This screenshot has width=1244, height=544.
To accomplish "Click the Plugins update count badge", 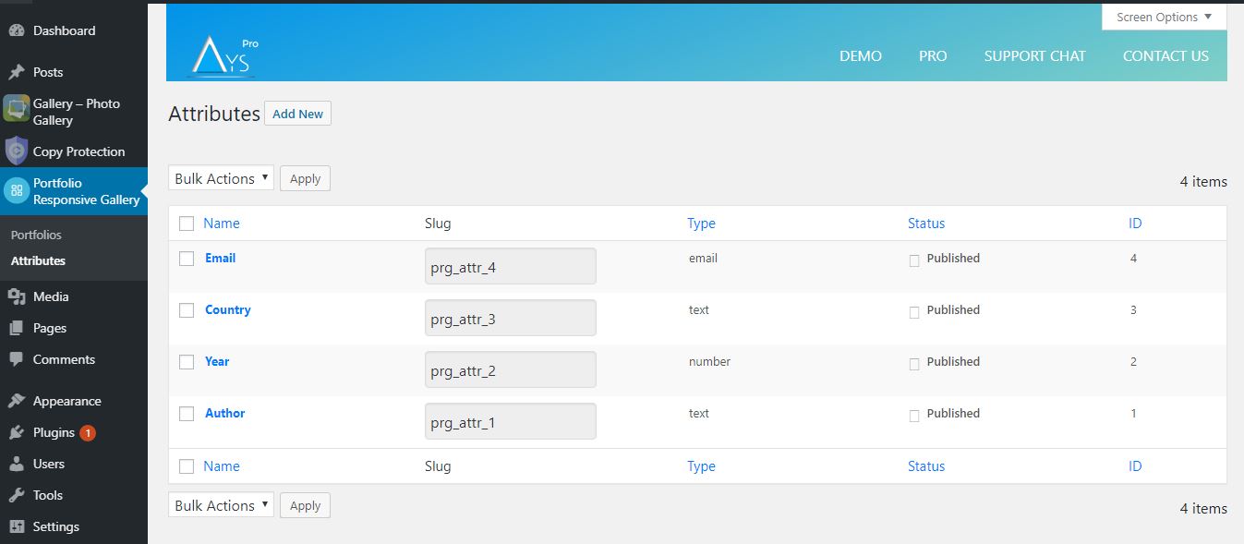I will click(x=88, y=432).
